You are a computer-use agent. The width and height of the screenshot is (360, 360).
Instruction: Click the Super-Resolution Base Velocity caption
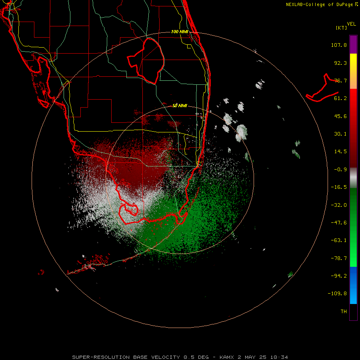(180, 357)
